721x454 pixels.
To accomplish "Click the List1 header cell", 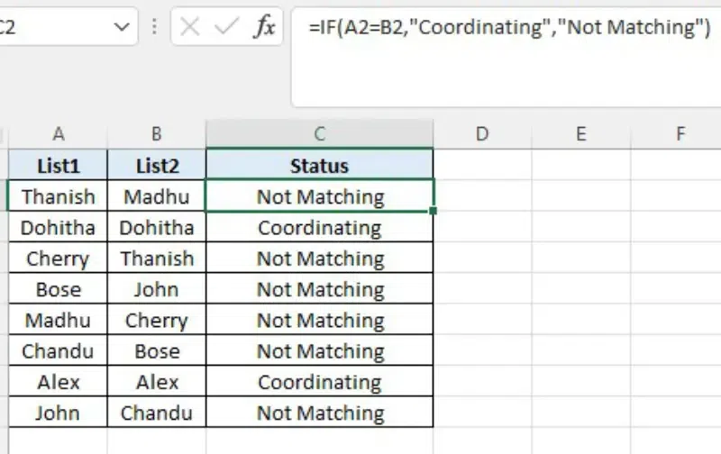I will (x=59, y=166).
